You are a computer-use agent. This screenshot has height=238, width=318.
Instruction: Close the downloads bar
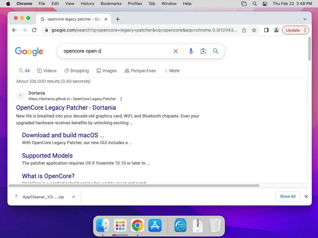click(x=306, y=196)
